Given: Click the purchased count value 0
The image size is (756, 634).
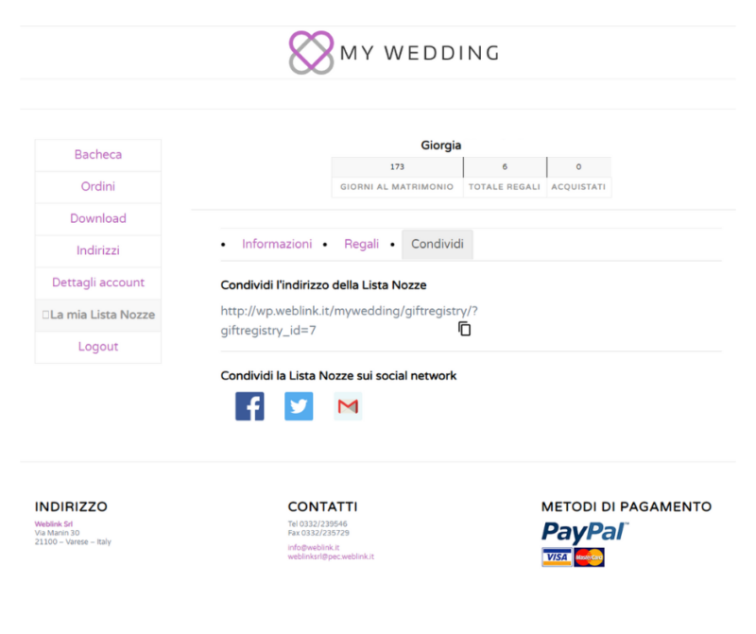Looking at the screenshot, I should coord(578,167).
